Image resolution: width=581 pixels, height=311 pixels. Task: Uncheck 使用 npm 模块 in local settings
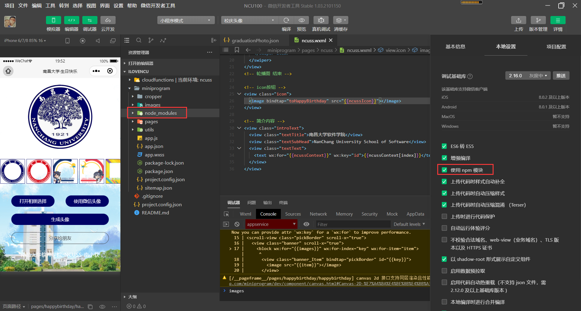pos(444,170)
